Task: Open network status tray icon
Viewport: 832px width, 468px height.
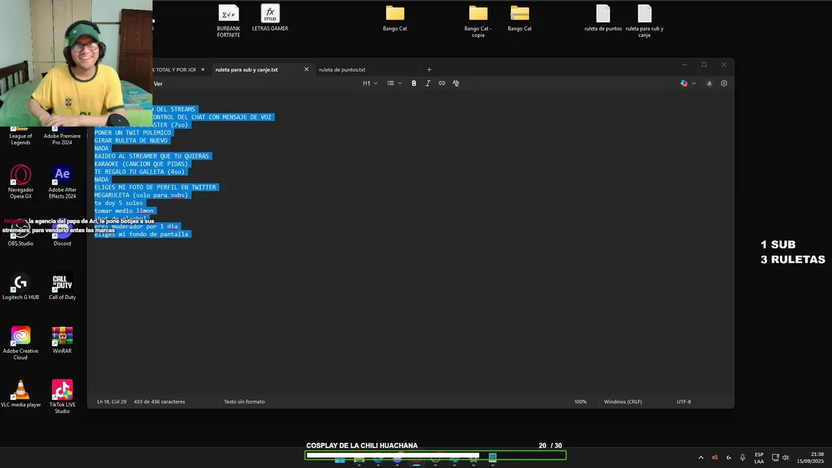Action: (x=775, y=458)
